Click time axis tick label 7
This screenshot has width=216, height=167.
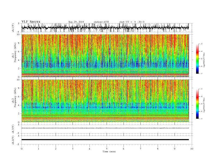pyautogui.click(x=141, y=149)
